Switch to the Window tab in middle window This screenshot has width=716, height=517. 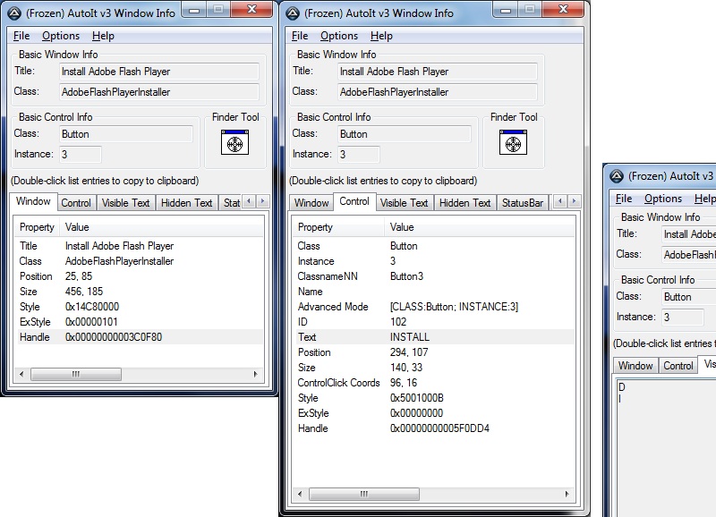tap(311, 203)
